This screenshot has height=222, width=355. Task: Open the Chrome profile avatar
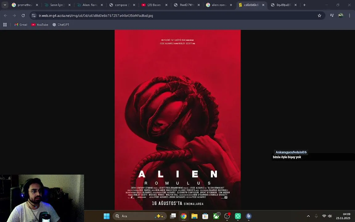[x=341, y=15]
